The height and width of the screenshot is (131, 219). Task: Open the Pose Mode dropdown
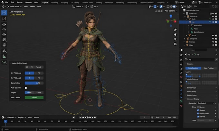point(14,6)
